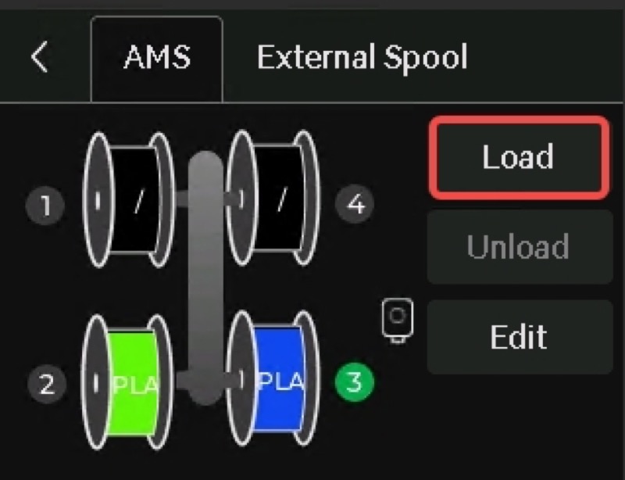625x480 pixels.
Task: Click the PLA label on the blue spool
Action: tap(281, 381)
